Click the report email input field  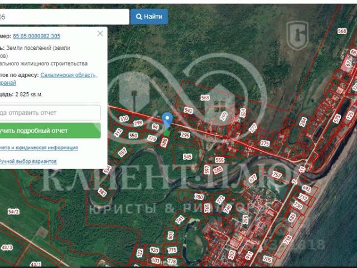50,113
